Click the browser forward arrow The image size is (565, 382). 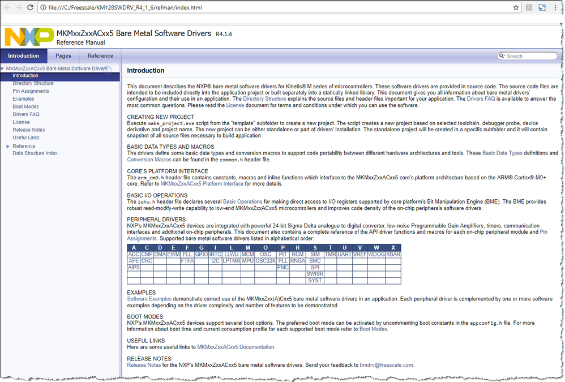(18, 7)
